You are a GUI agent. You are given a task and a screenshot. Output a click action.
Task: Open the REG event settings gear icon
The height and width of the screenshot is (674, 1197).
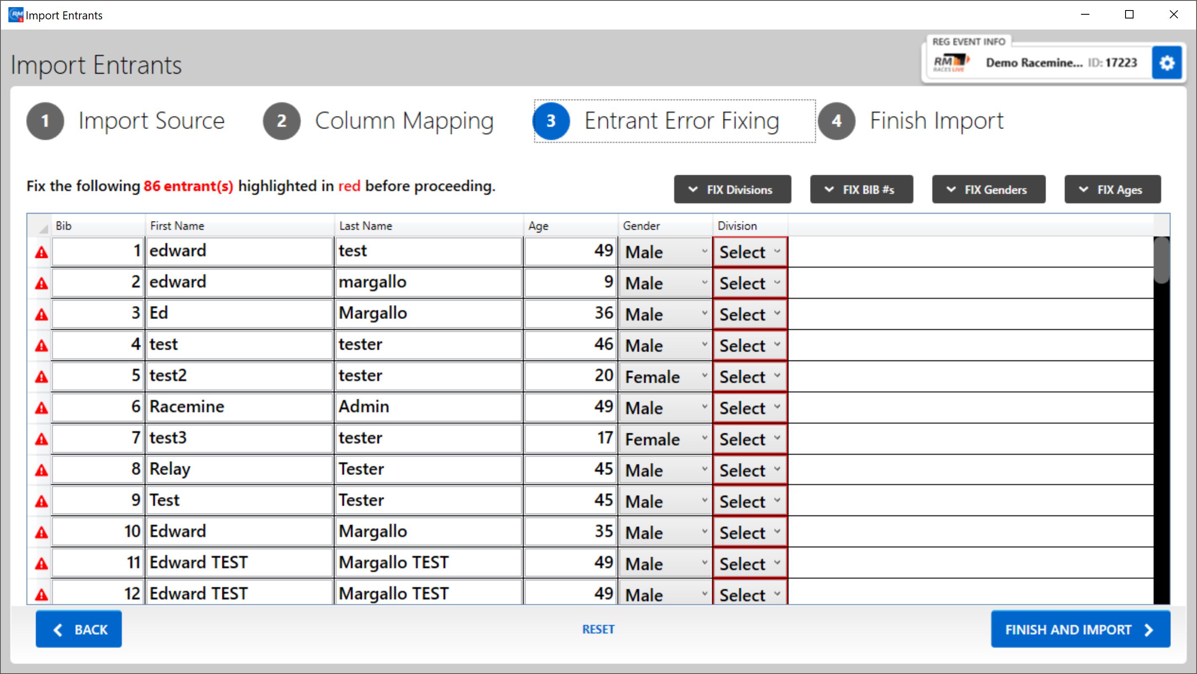1167,63
